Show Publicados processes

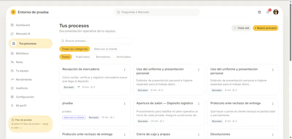tap(83, 57)
